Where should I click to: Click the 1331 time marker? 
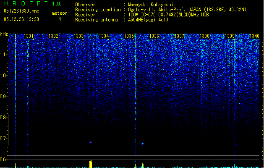pos(29,36)
